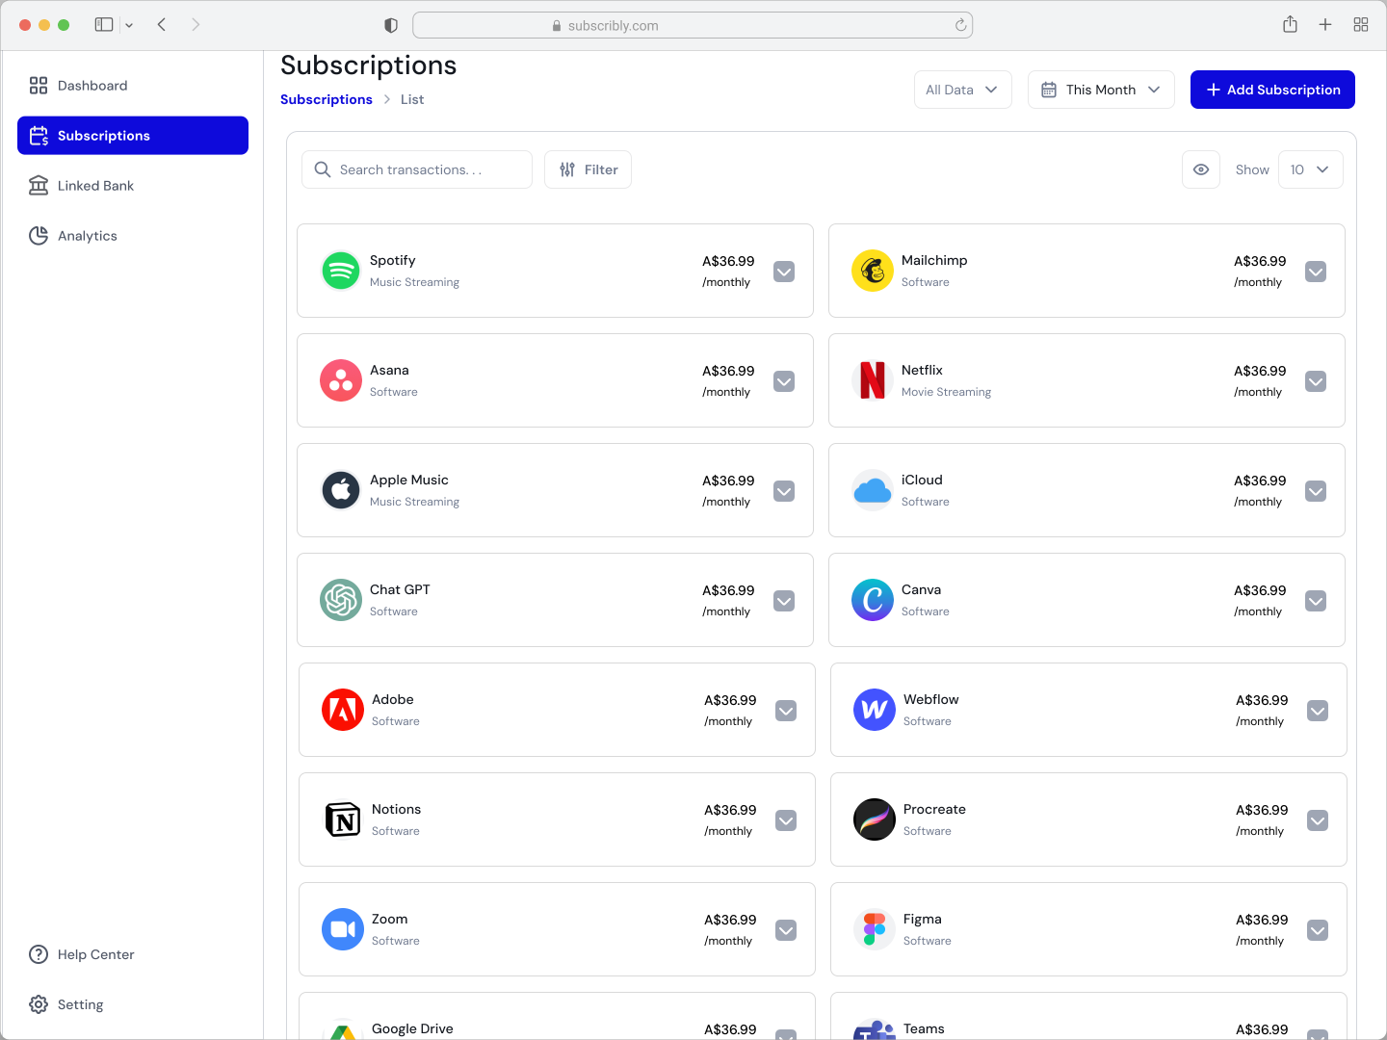Expand the Canva subscription card
1387x1040 pixels.
point(1316,601)
